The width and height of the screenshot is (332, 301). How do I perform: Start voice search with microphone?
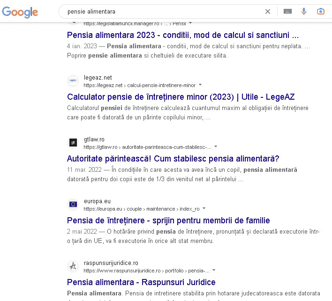304,11
